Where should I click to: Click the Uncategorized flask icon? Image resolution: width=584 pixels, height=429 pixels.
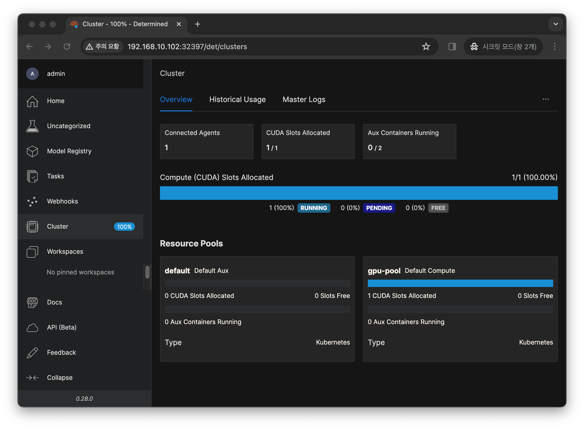[32, 126]
